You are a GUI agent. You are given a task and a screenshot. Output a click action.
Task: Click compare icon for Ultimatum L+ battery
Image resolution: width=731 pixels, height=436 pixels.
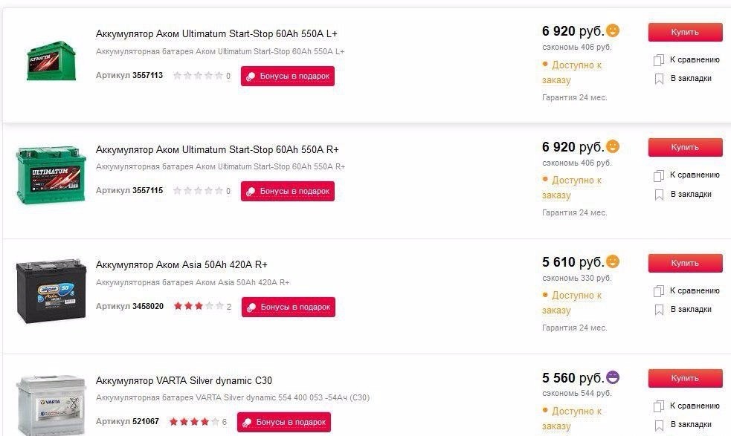click(x=659, y=59)
